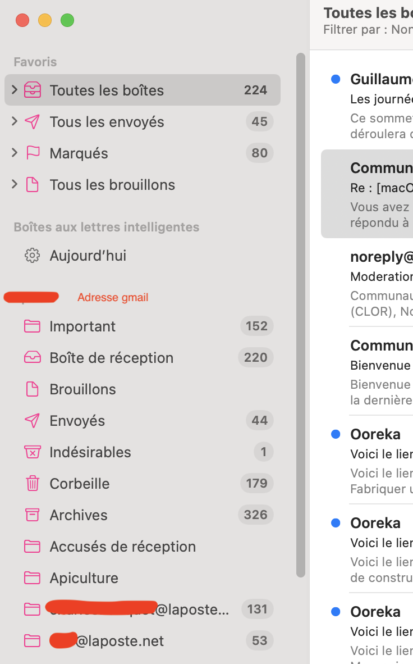Click the Marqués flag icon
The image size is (413, 664).
tap(33, 153)
